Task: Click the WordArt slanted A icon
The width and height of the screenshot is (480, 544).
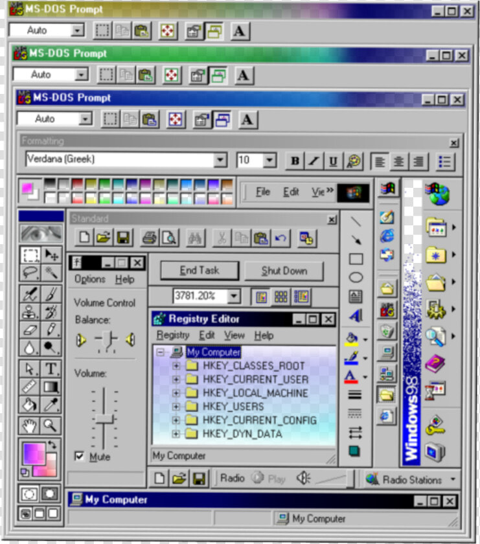Action: 356,315
